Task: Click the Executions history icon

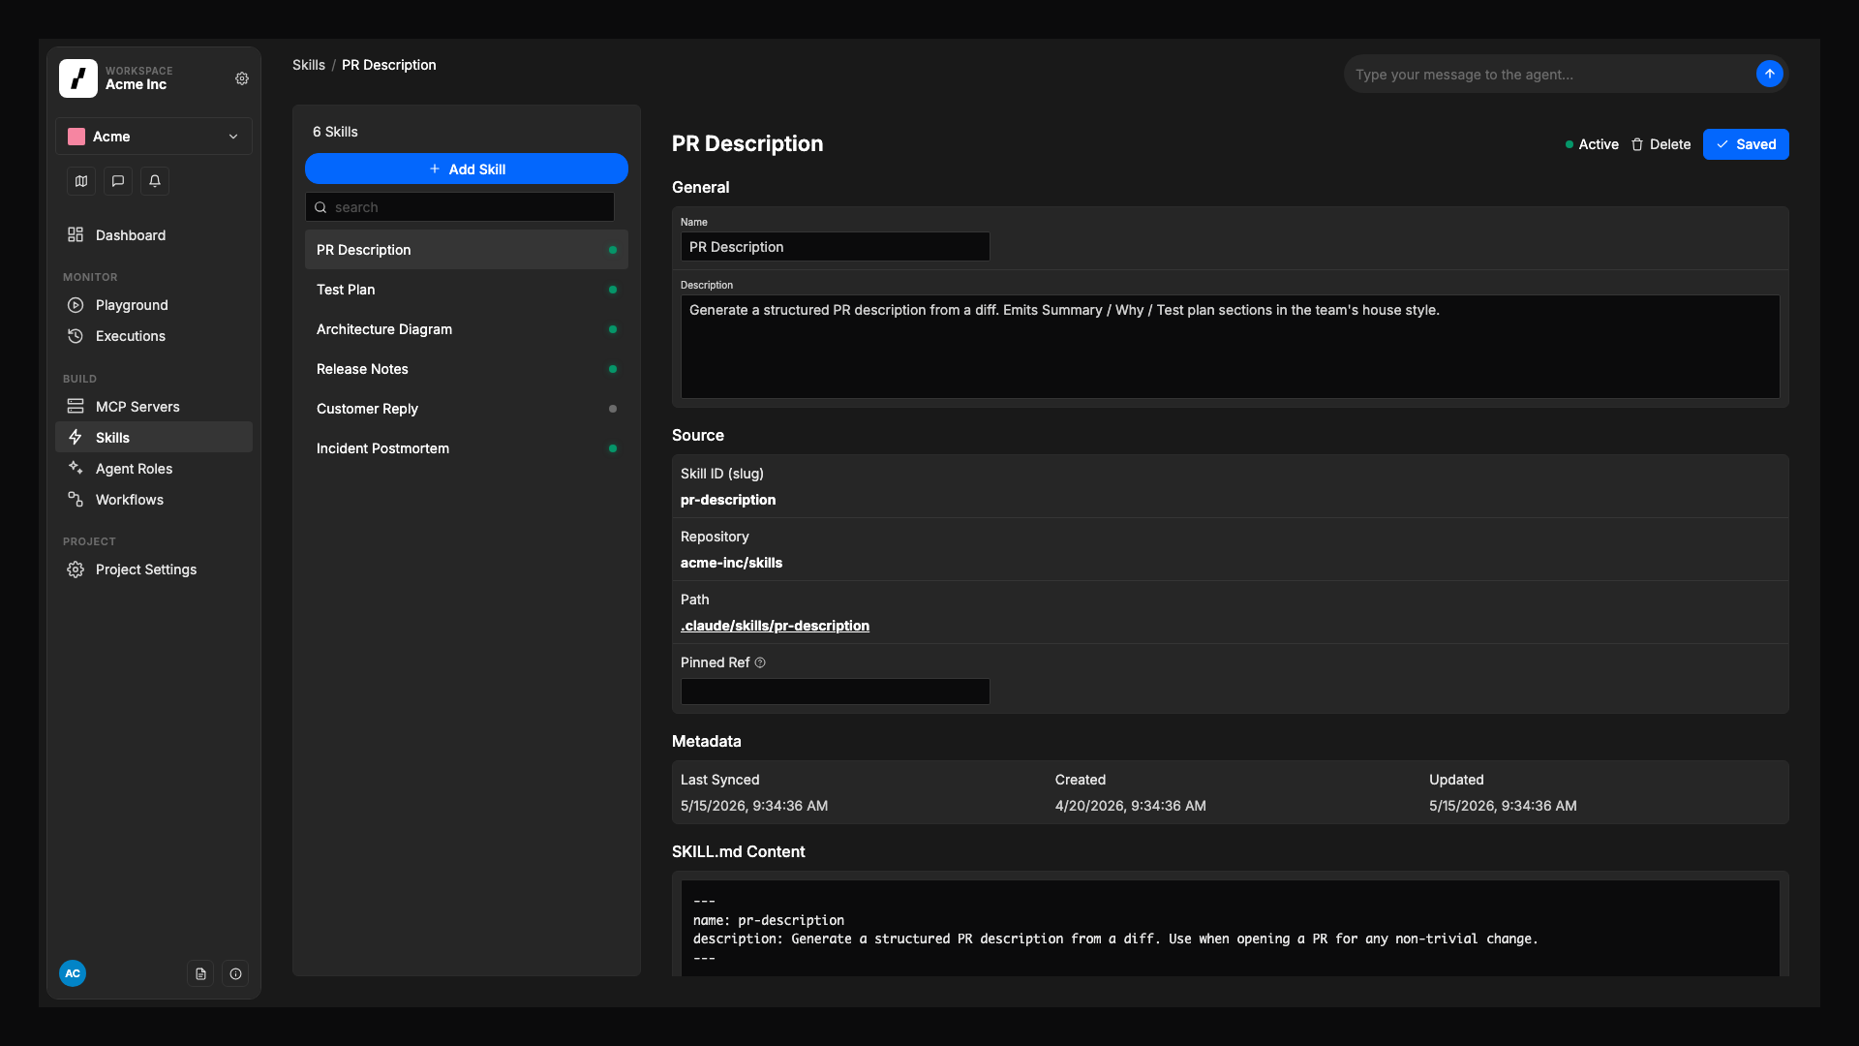Action: coord(76,336)
